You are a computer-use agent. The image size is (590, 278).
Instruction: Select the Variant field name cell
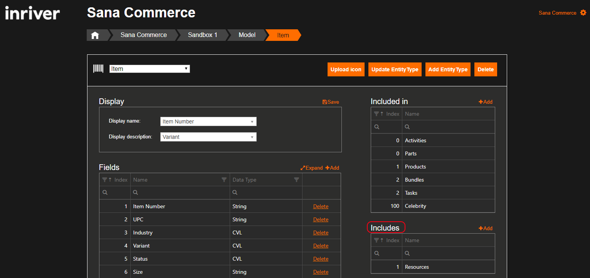point(180,246)
